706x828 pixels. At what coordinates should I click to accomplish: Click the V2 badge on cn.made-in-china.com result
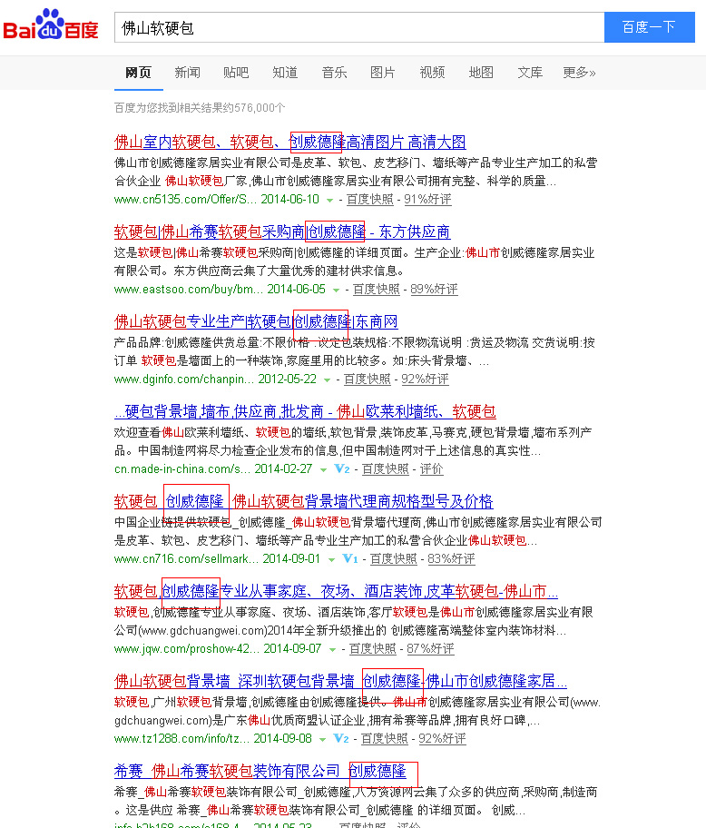tap(342, 468)
